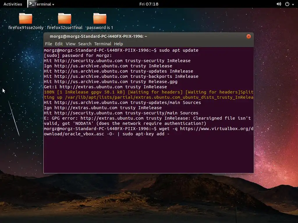Open the View menu in Terminal
Screen dimensions: 298x223
pos(70,44)
